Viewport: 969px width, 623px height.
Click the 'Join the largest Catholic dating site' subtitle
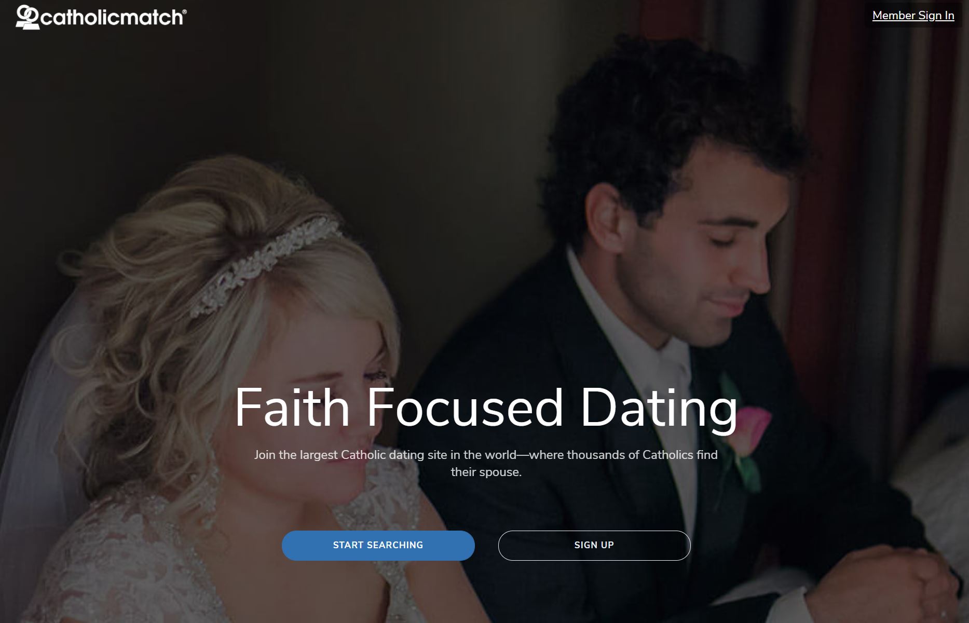486,463
